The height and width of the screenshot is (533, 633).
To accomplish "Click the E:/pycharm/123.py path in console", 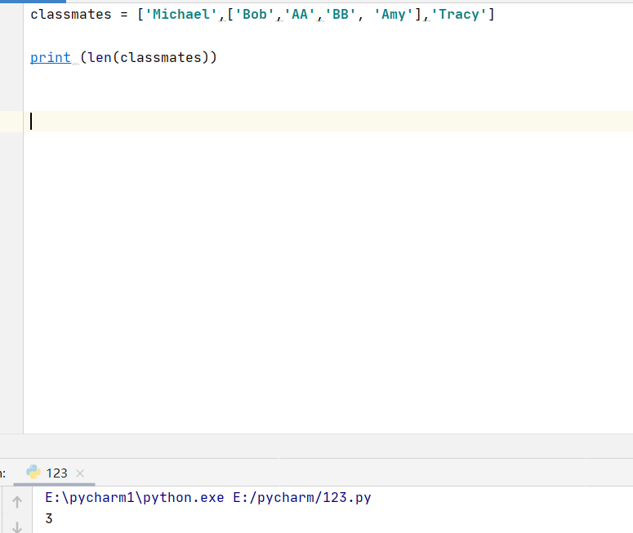I will pyautogui.click(x=302, y=497).
